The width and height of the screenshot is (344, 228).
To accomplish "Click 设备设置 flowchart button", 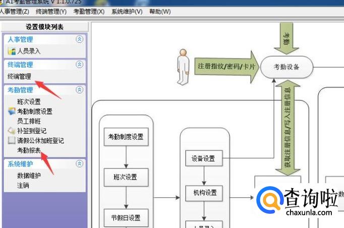I will (204, 158).
